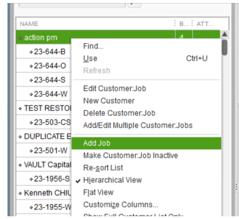Choose Add Job from context menu
Viewport: 239px width, 219px height.
tap(146, 143)
